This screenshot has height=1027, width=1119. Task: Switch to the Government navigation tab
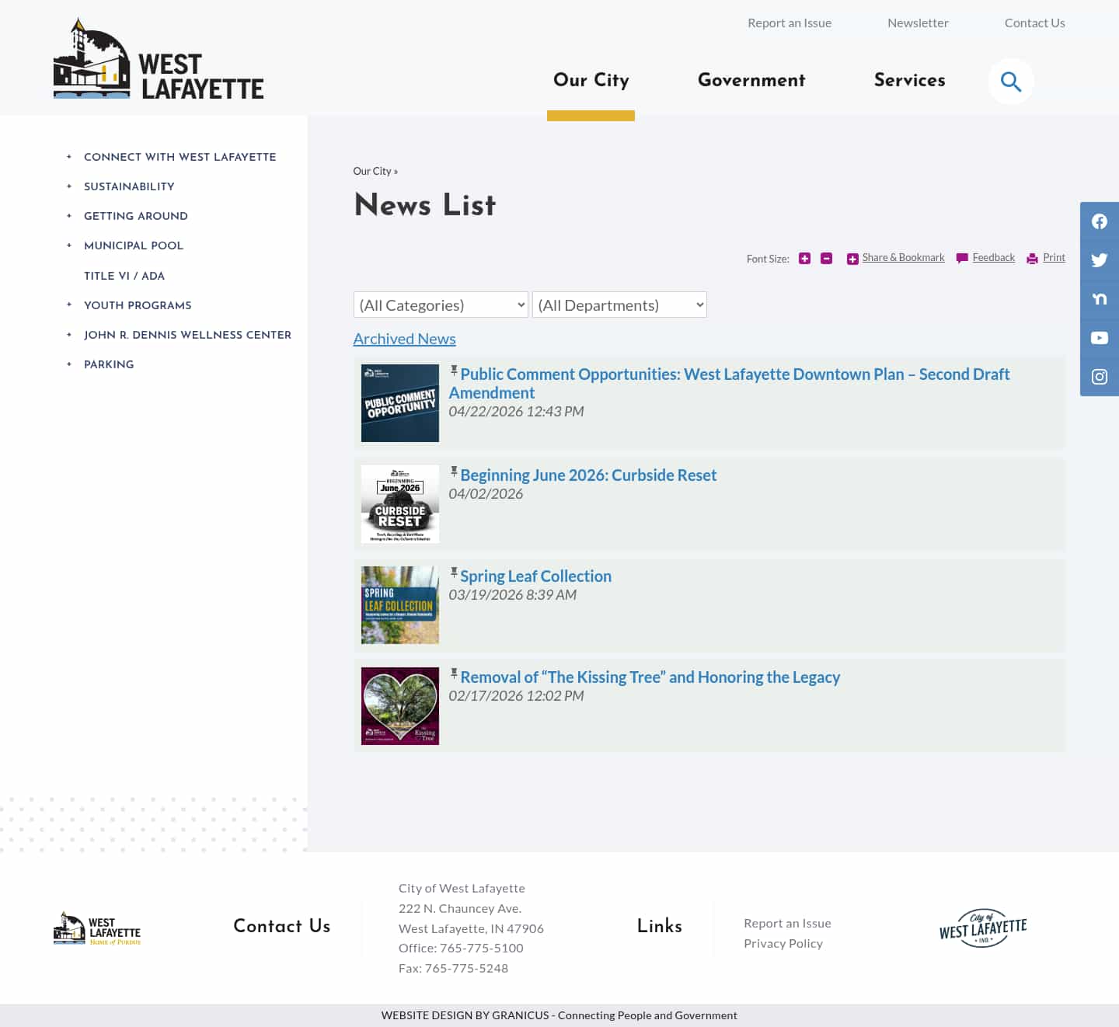(x=751, y=81)
